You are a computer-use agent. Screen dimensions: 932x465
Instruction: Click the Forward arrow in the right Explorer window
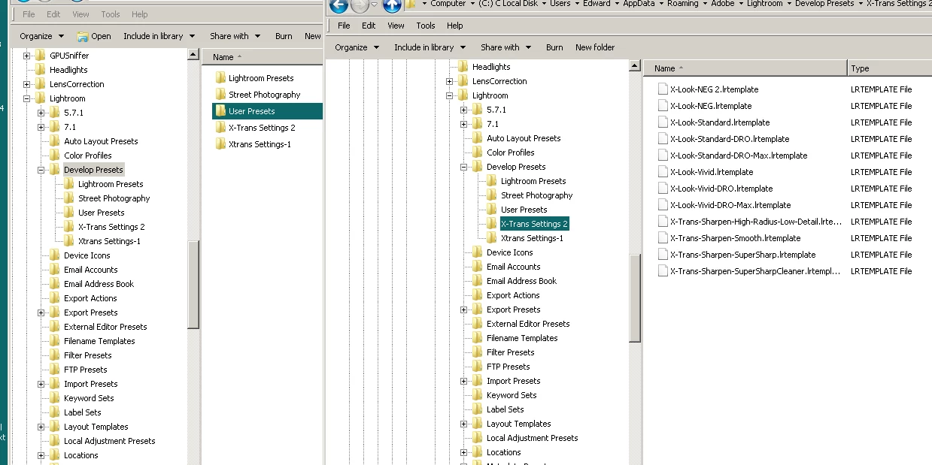360,5
